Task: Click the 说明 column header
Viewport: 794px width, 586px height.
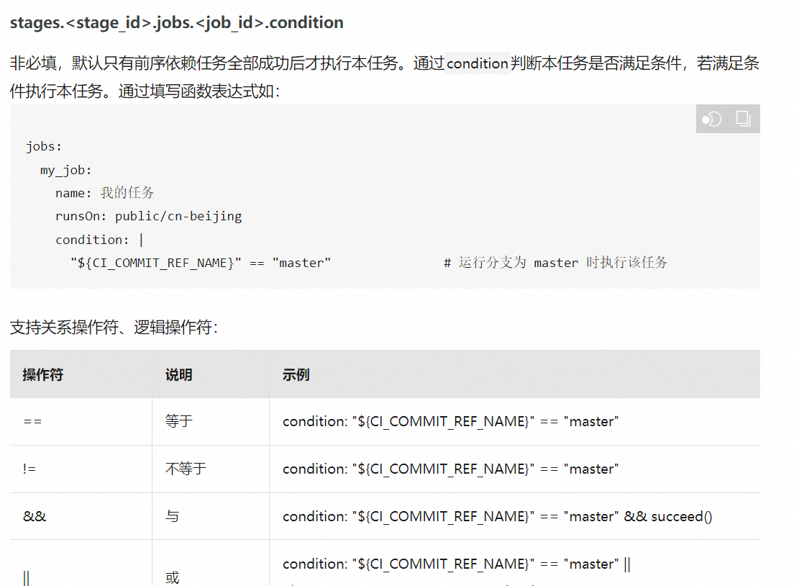Action: point(179,375)
